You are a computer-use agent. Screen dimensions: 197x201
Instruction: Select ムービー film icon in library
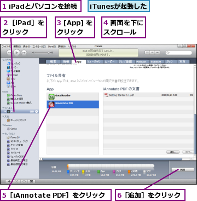[x=8, y=67]
